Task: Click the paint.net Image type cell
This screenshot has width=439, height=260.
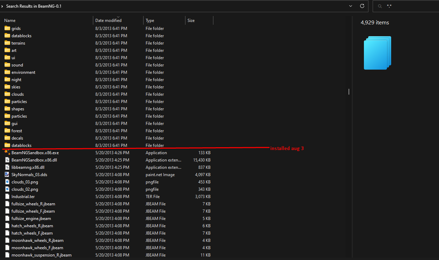Action: coord(160,175)
